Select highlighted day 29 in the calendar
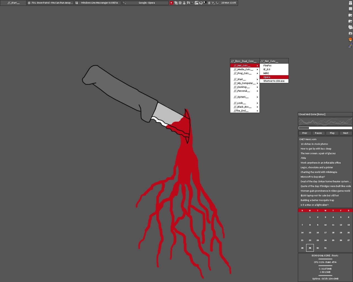Screen dimensions: 353x282 [310, 248]
